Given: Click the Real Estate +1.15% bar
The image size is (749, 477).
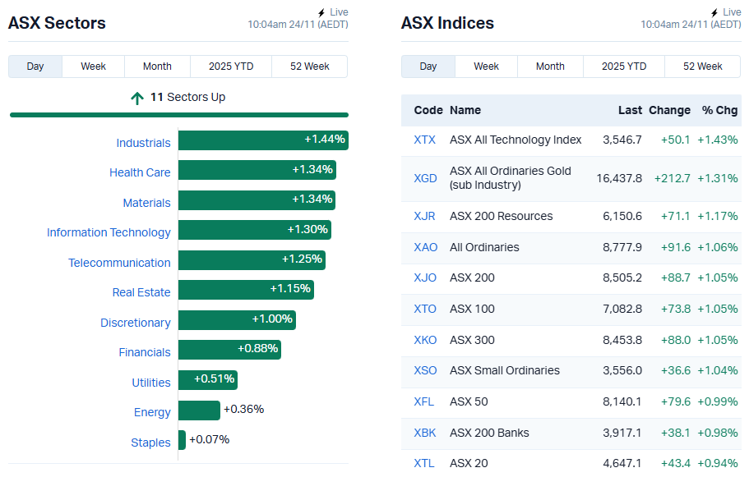Looking at the screenshot, I should click(x=246, y=290).
